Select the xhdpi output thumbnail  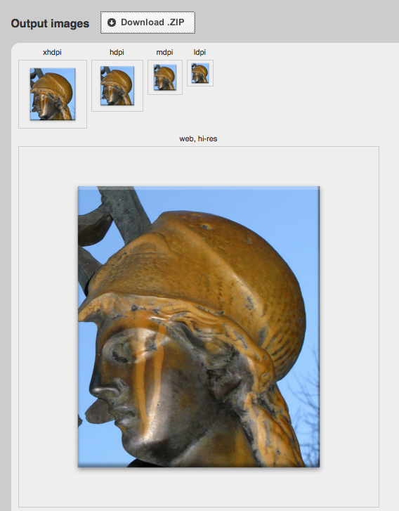tap(53, 94)
